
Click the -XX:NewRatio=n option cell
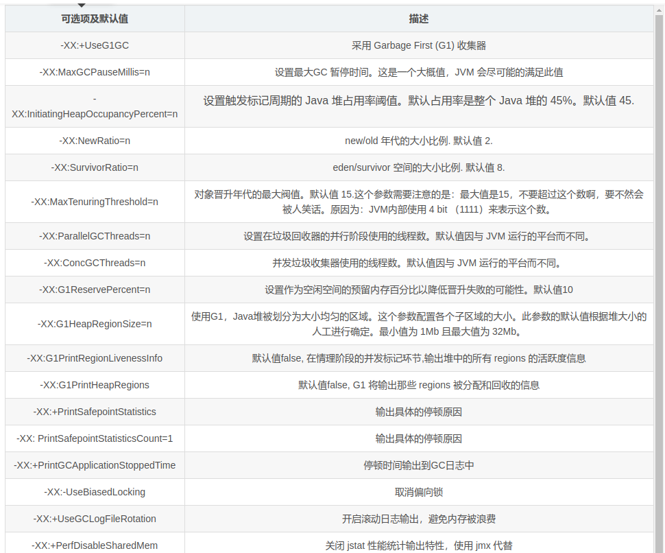(x=95, y=141)
